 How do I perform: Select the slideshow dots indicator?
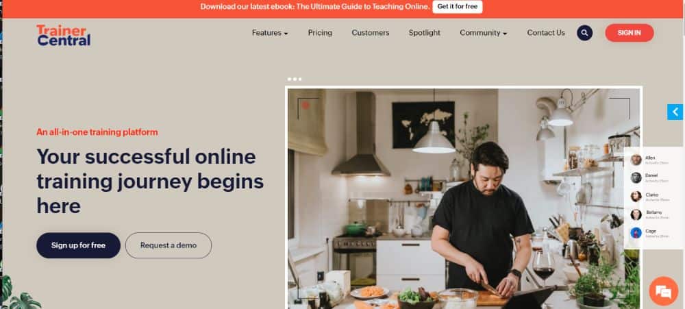pyautogui.click(x=295, y=79)
